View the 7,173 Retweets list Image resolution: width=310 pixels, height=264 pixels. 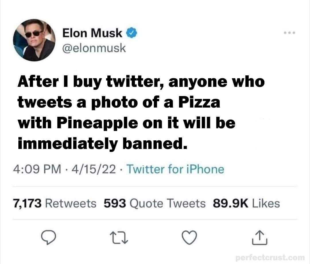(x=55, y=203)
